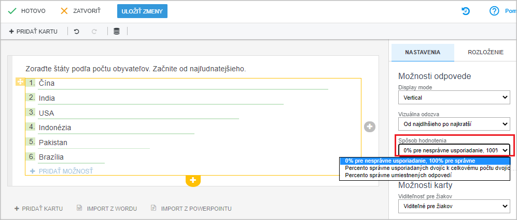
Task: Click the gray plus circle beside answers
Action: [x=370, y=127]
